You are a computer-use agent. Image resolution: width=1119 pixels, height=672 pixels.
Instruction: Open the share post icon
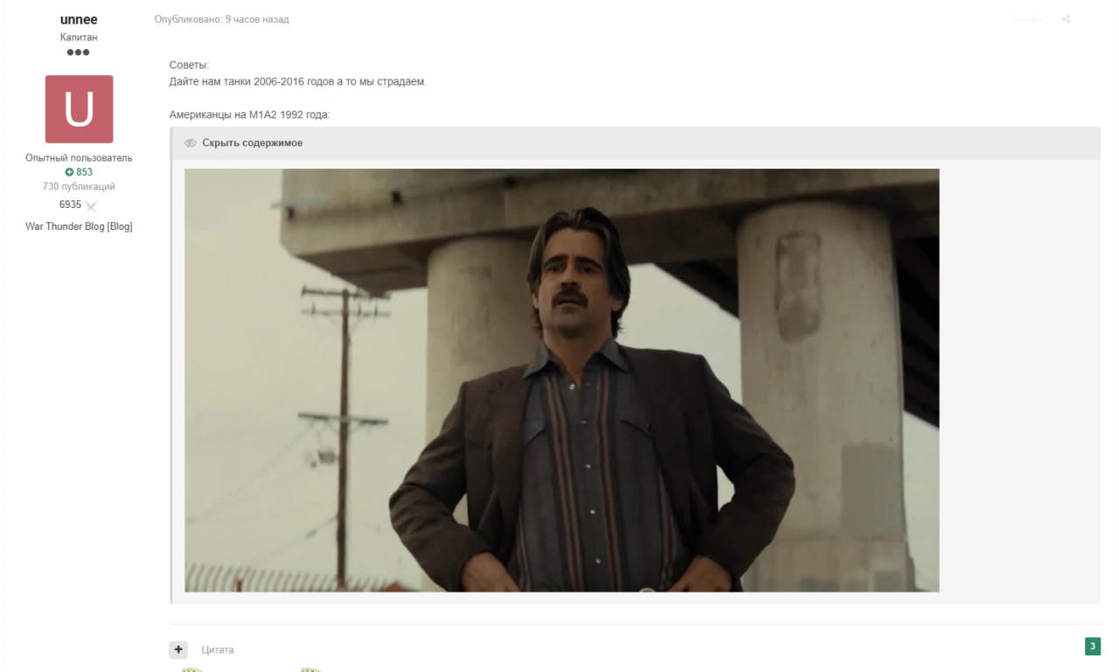[x=1066, y=19]
